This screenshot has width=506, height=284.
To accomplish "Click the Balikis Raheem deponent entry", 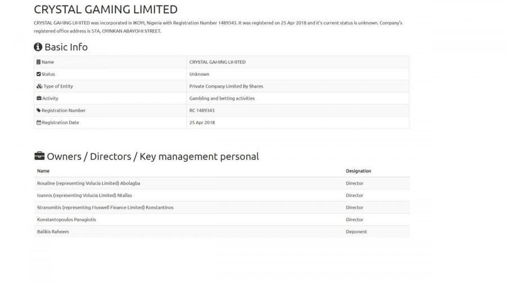I will (x=53, y=232).
